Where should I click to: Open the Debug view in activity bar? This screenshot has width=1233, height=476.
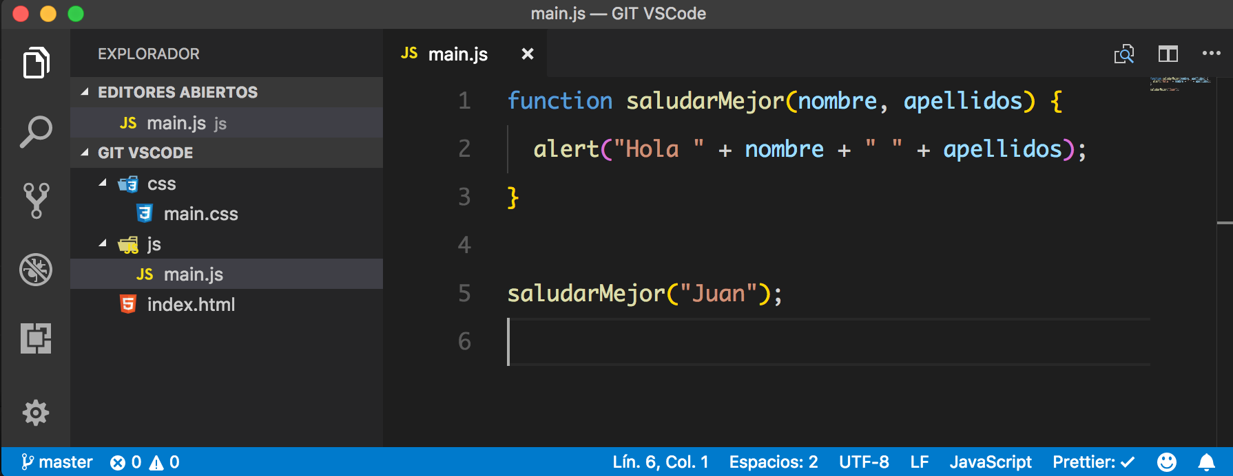pos(36,269)
